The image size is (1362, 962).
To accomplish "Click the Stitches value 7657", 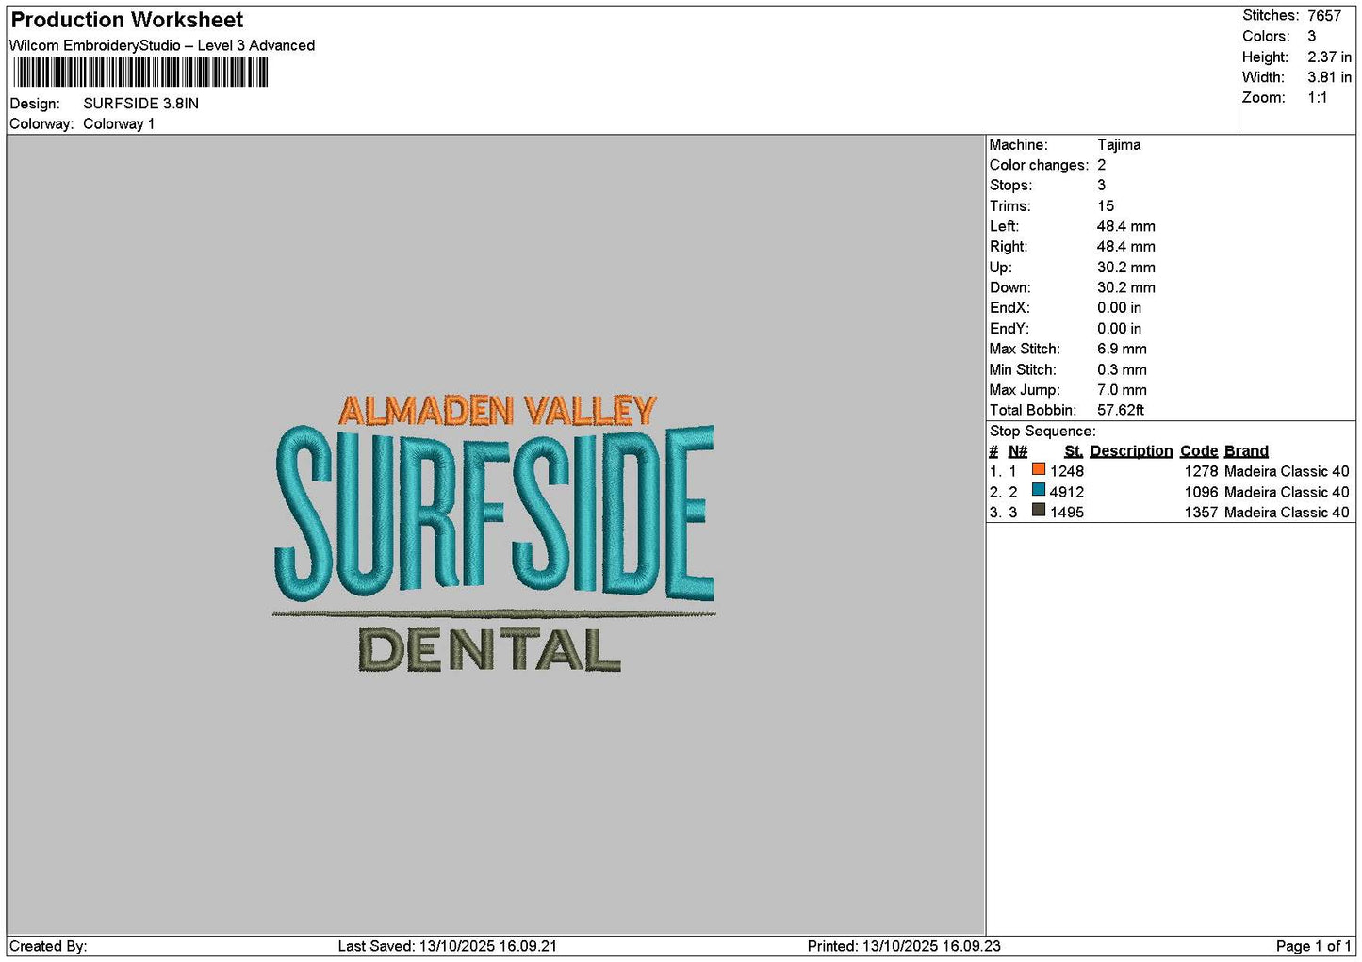I will 1323,16.
